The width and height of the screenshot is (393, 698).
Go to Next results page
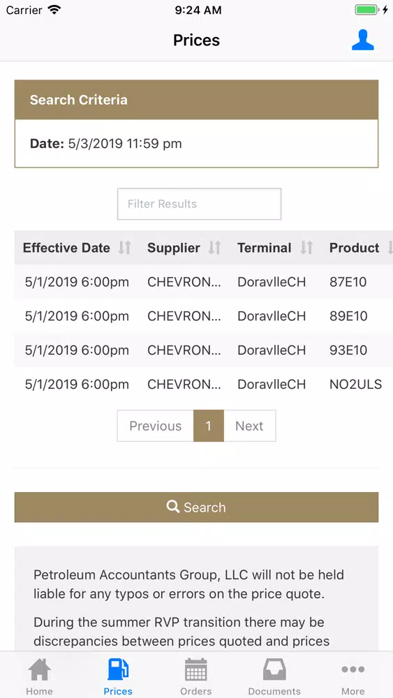click(x=249, y=426)
